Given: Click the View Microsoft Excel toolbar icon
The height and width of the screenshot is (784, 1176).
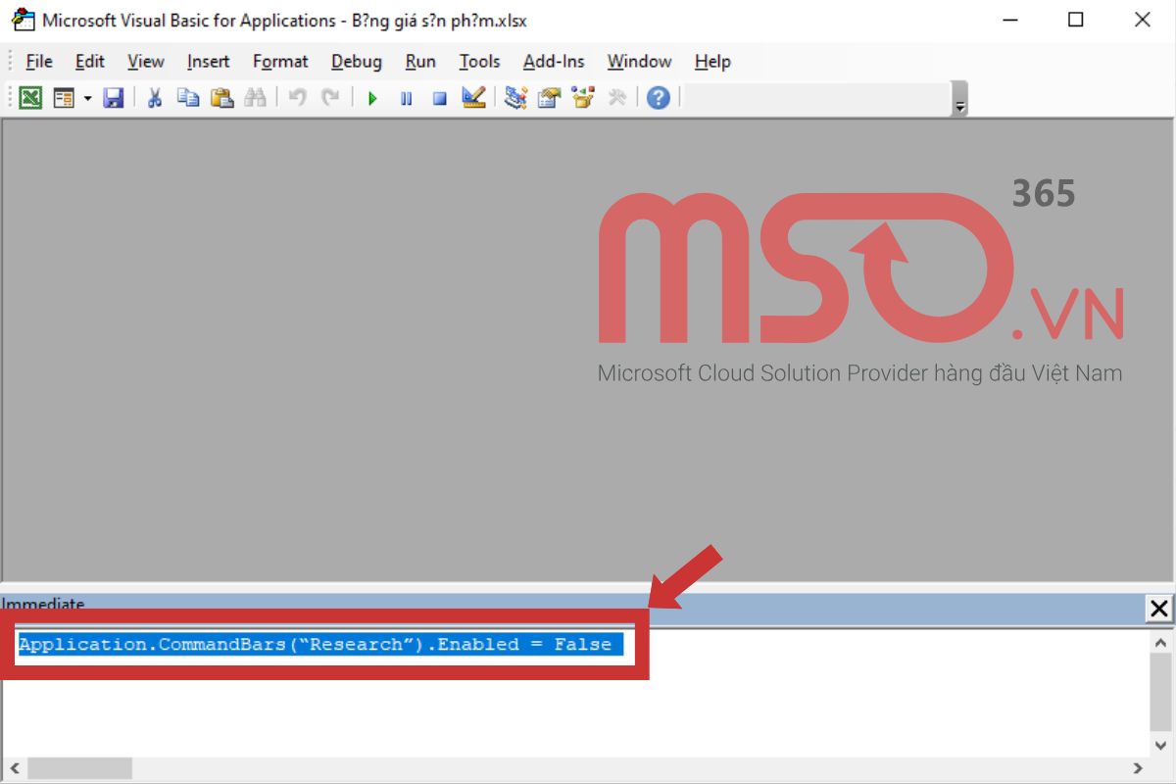Looking at the screenshot, I should coord(31,98).
